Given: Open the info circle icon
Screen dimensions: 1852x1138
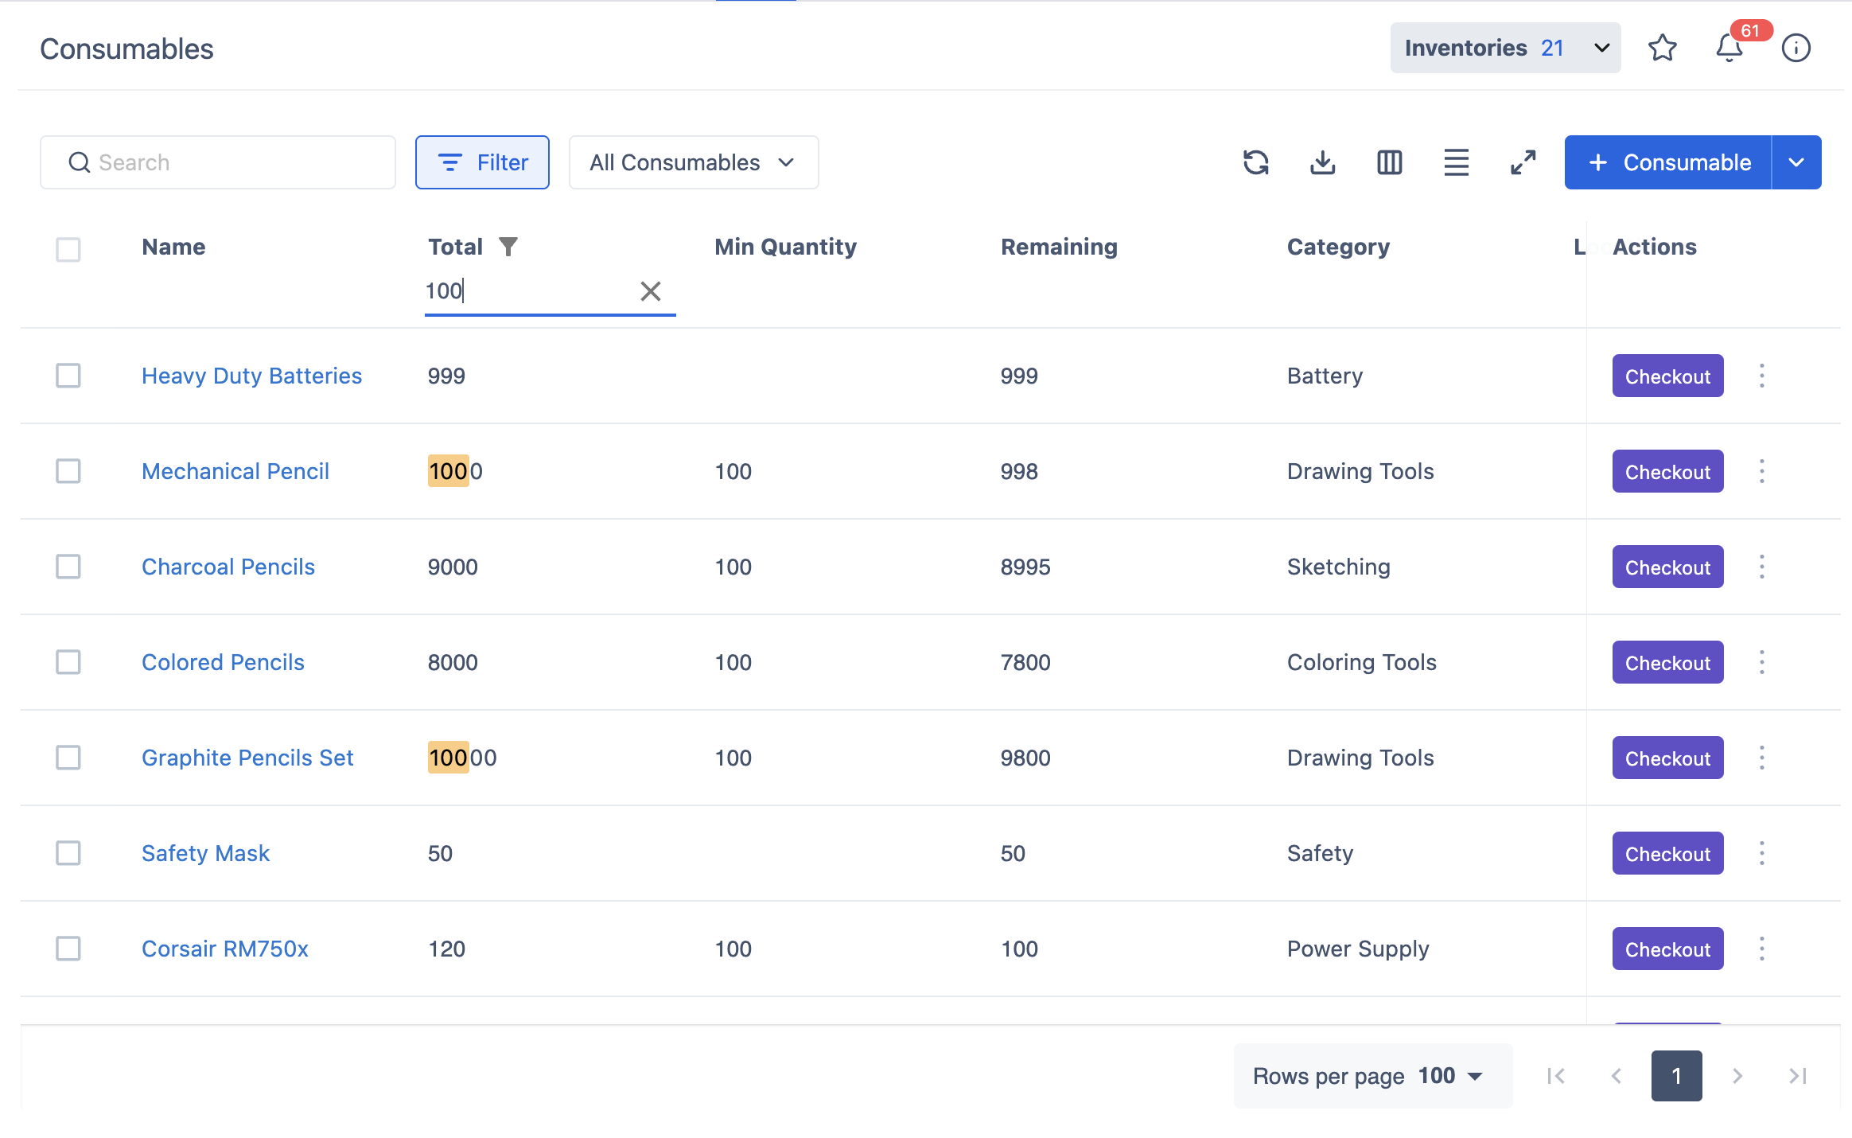Looking at the screenshot, I should 1796,48.
